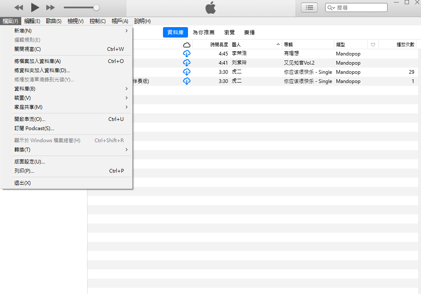
Task: Adjust the volume slider knob
Action: pyautogui.click(x=96, y=8)
